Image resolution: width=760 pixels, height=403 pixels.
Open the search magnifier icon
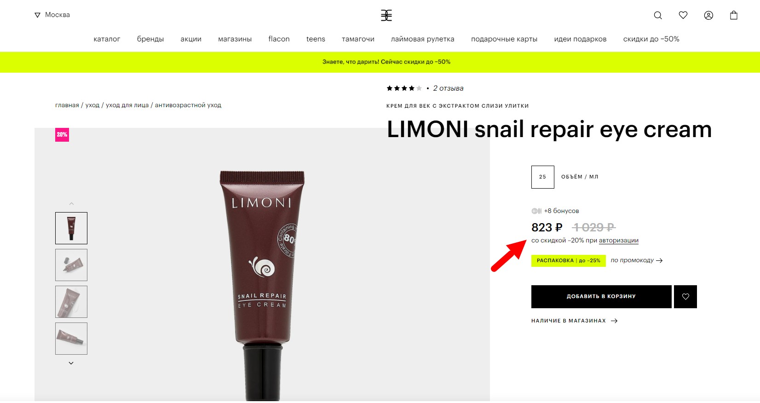point(658,15)
